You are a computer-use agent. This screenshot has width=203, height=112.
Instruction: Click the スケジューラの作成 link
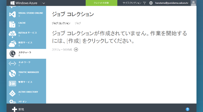point(62,50)
